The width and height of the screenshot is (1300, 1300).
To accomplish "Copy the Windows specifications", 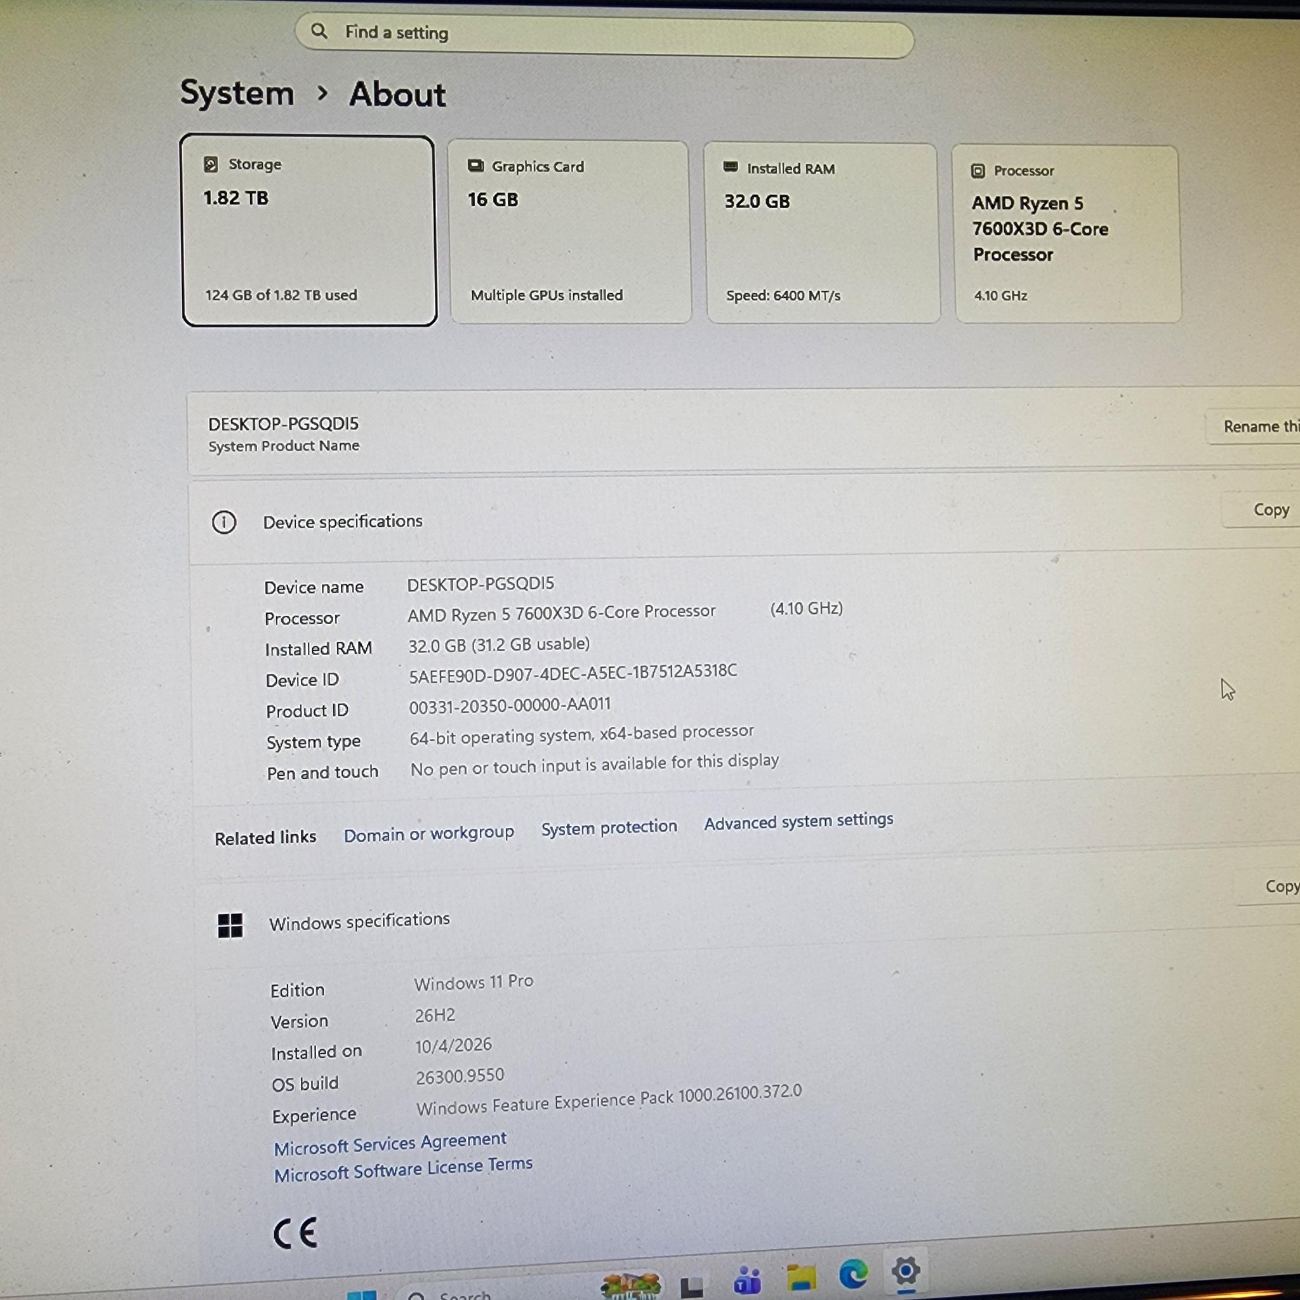I will pos(1269,887).
